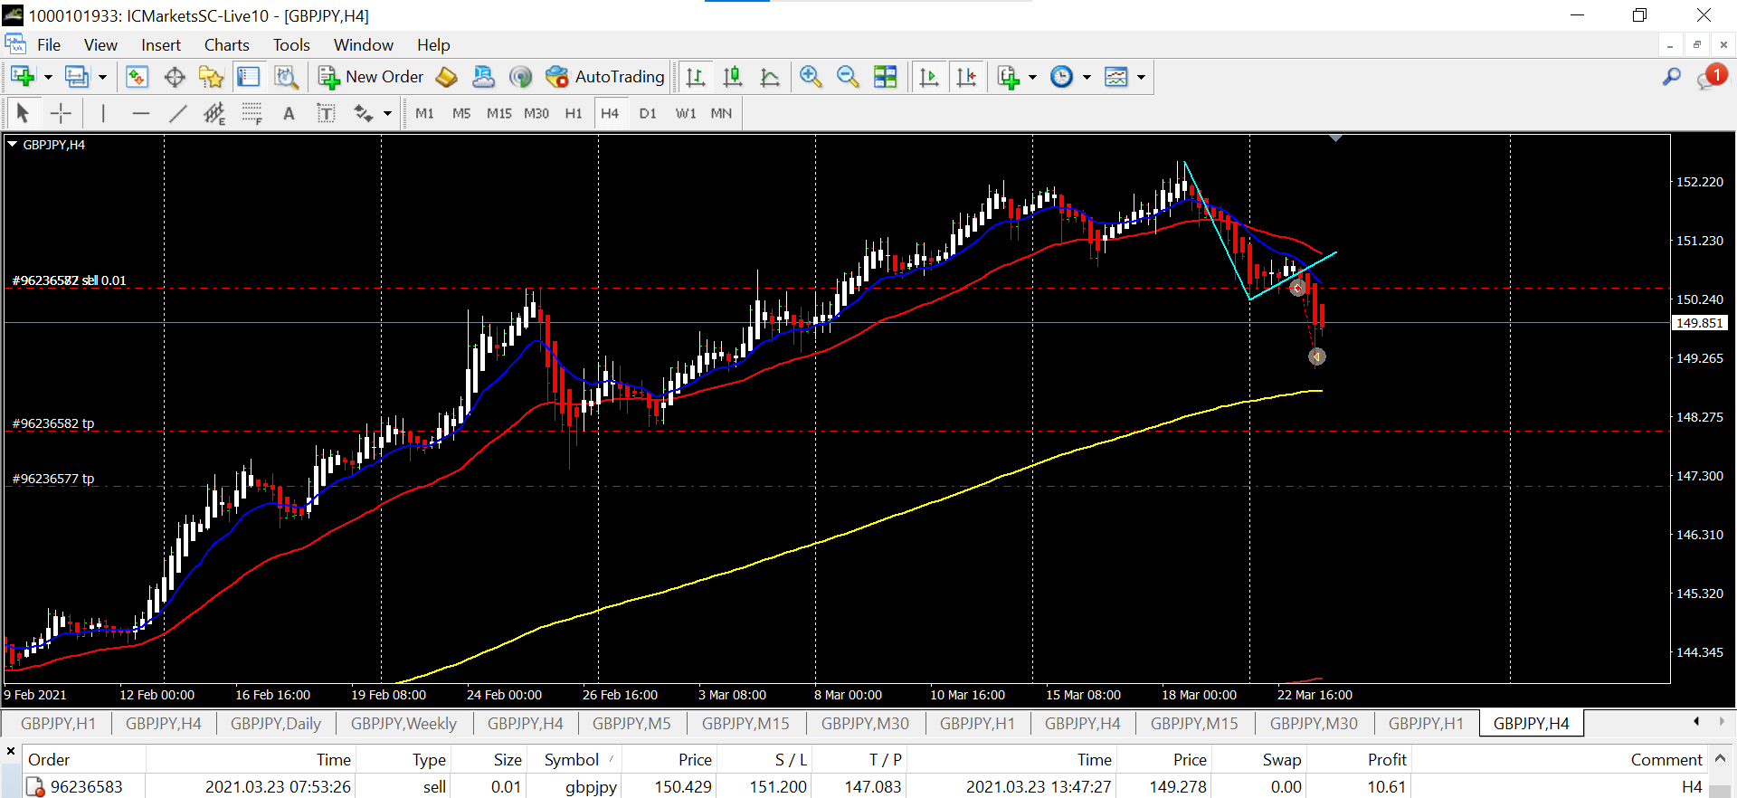Toggle Chart Shift icon
Viewport: 1737px width, 798px height.
coord(966,77)
